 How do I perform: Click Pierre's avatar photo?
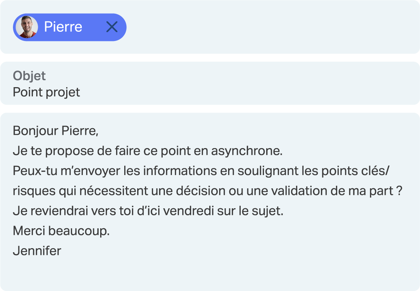(27, 27)
